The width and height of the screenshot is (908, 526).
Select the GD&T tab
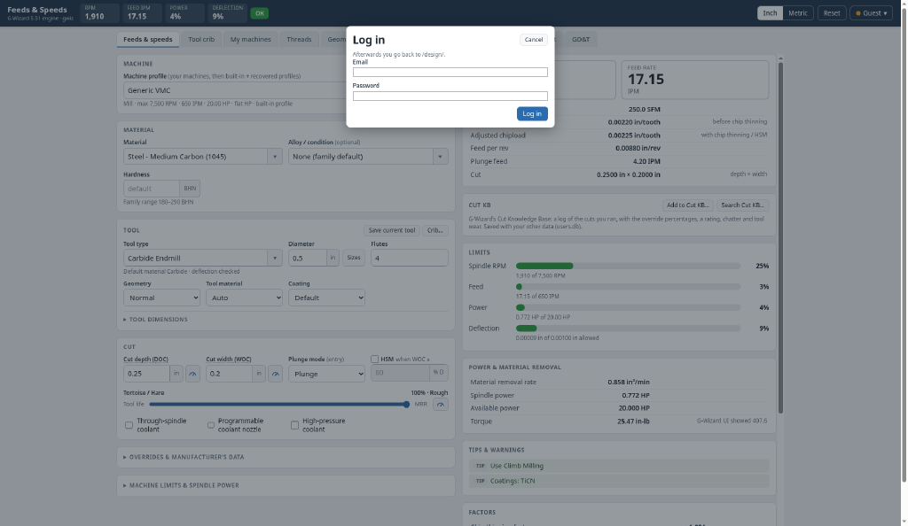point(581,39)
